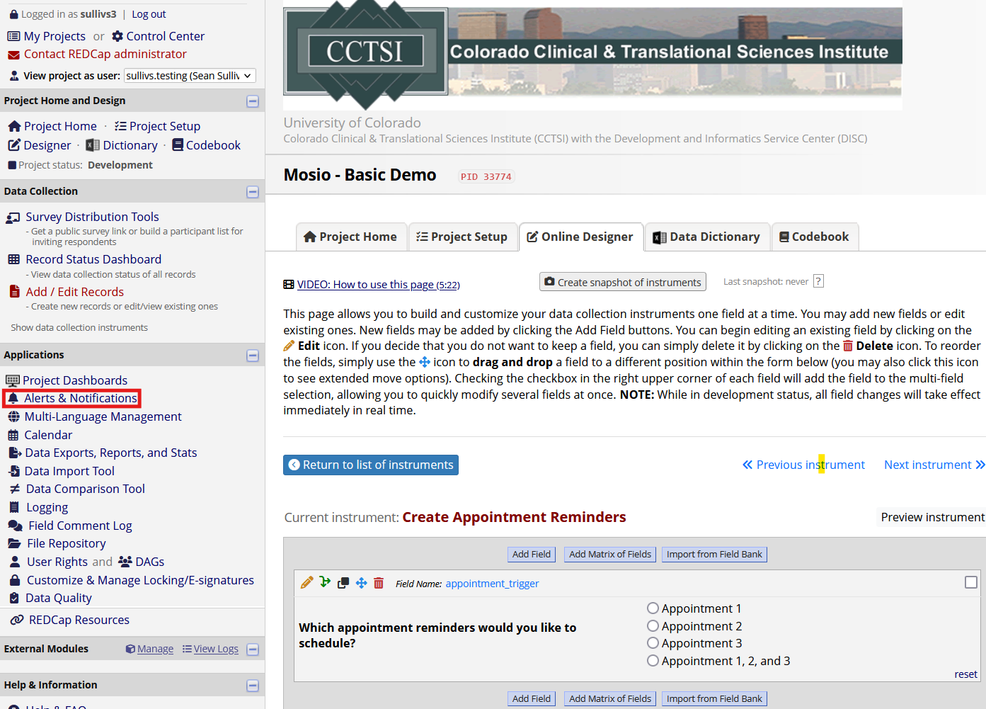The image size is (986, 709).
Task: Click View Logs in External Modules
Action: pyautogui.click(x=216, y=649)
